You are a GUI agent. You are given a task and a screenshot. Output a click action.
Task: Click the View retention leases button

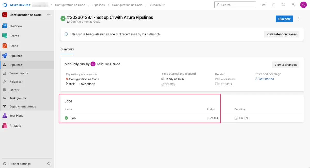[281, 34]
